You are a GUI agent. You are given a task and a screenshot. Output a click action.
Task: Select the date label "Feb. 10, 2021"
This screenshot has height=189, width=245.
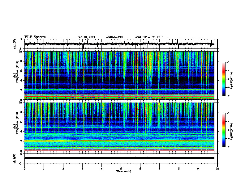tap(86, 37)
